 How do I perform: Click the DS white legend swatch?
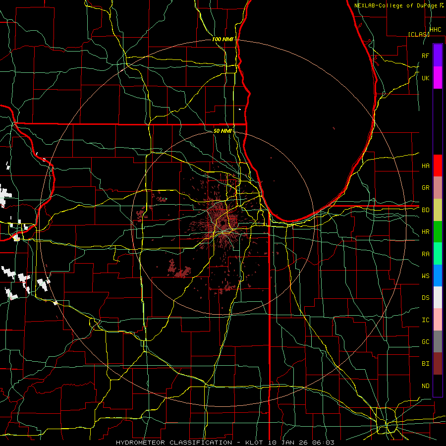click(438, 297)
